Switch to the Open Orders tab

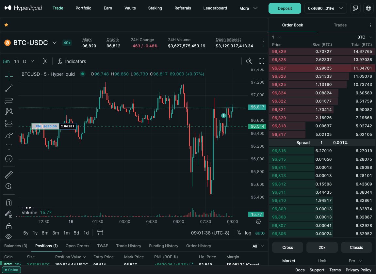[x=77, y=246]
